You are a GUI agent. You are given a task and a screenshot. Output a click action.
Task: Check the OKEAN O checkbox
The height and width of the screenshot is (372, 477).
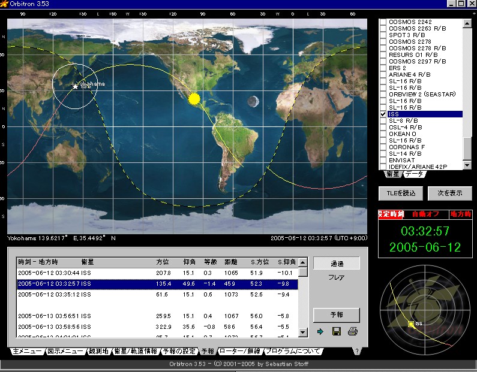point(383,134)
